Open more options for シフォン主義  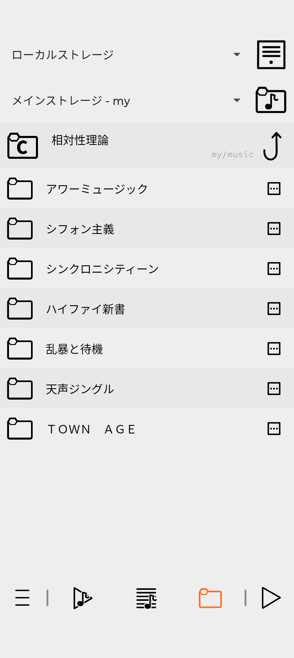[x=274, y=229]
